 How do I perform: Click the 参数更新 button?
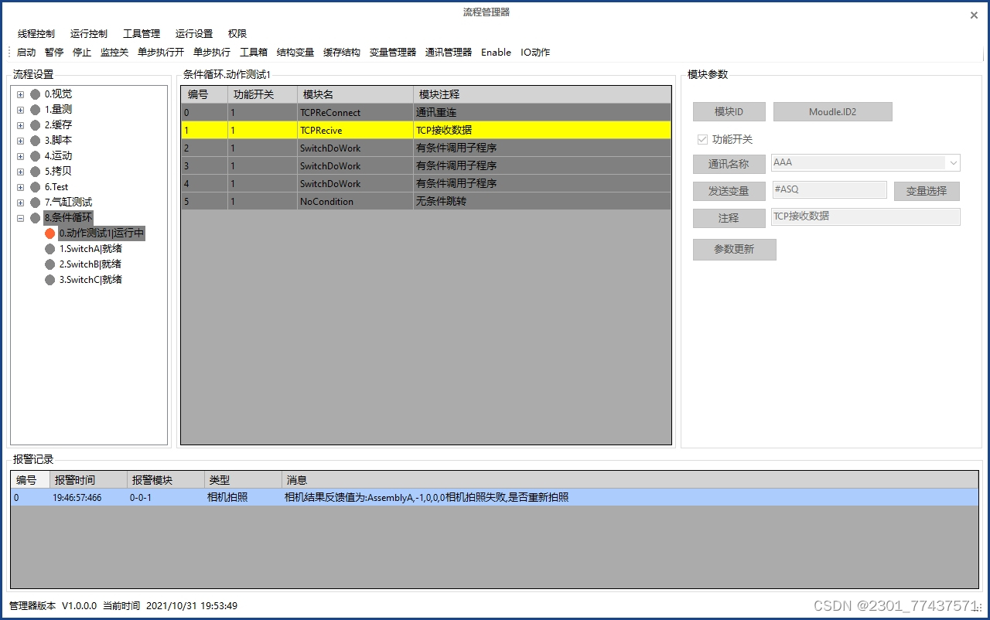pos(734,250)
